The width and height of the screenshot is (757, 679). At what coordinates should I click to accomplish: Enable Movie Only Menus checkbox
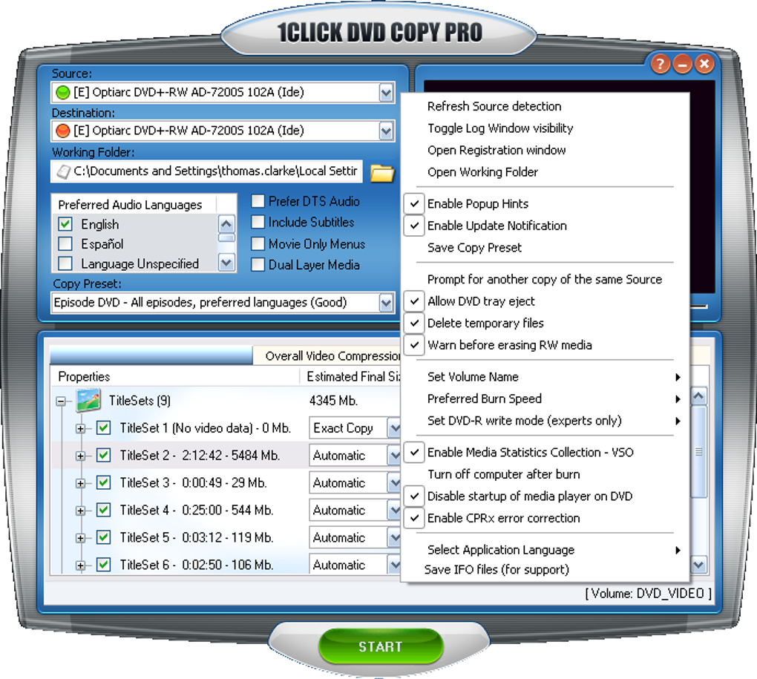point(258,243)
